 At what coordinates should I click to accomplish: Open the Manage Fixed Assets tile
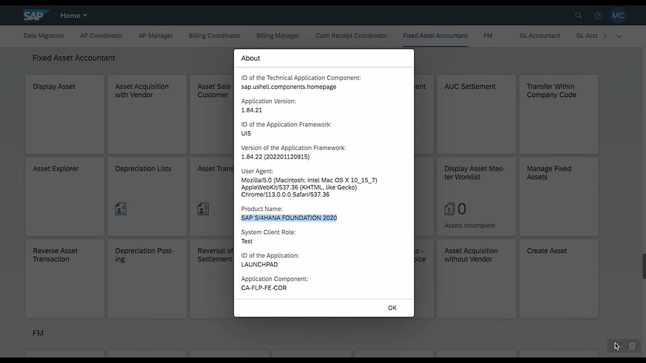559,197
